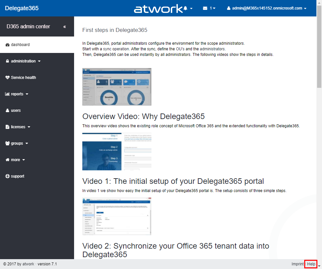
Task: Expand the more menu
Action: pos(15,160)
